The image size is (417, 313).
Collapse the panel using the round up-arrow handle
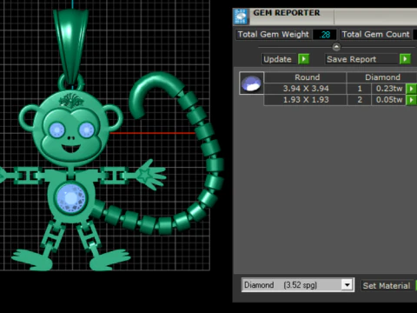coord(336,47)
